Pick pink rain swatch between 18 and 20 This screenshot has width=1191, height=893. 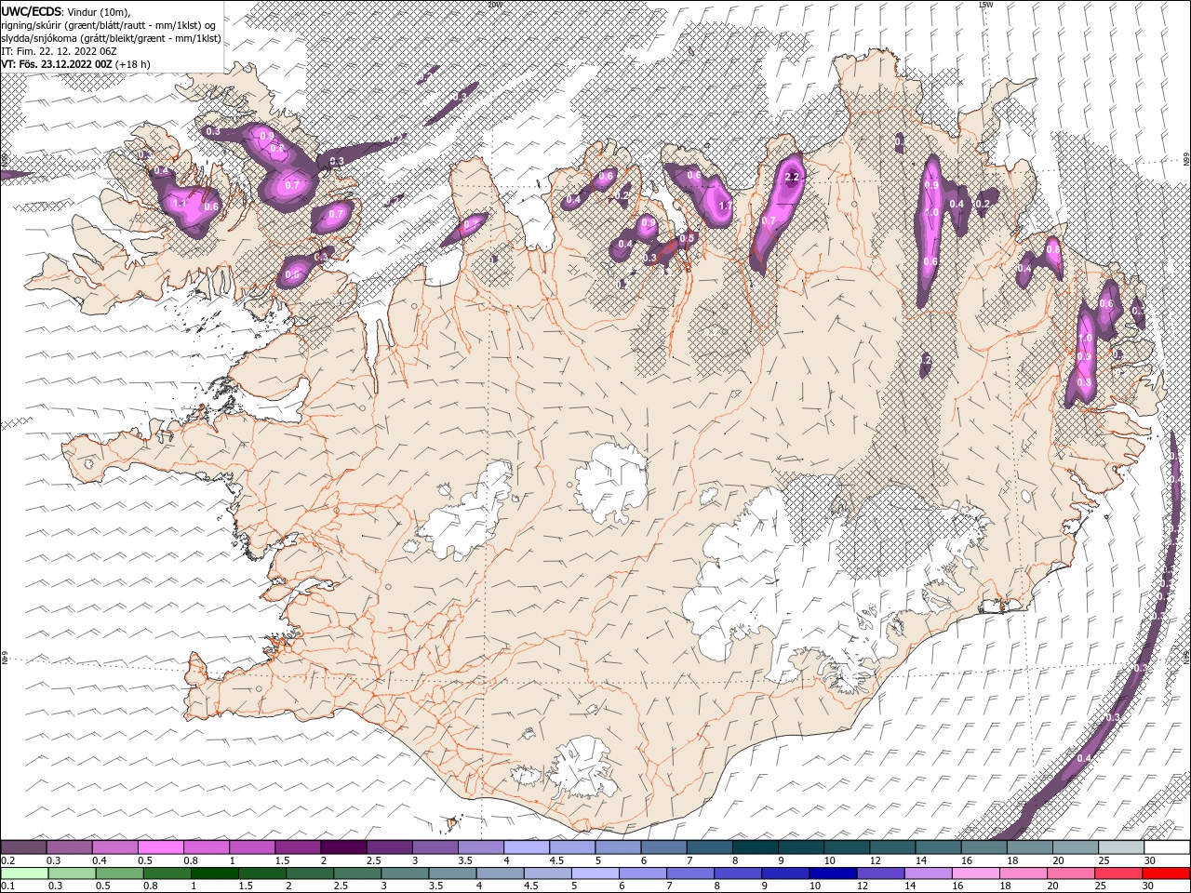click(1024, 873)
